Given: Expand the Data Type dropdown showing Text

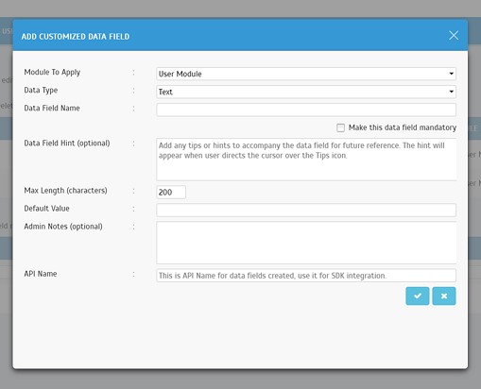Looking at the screenshot, I should 306,92.
